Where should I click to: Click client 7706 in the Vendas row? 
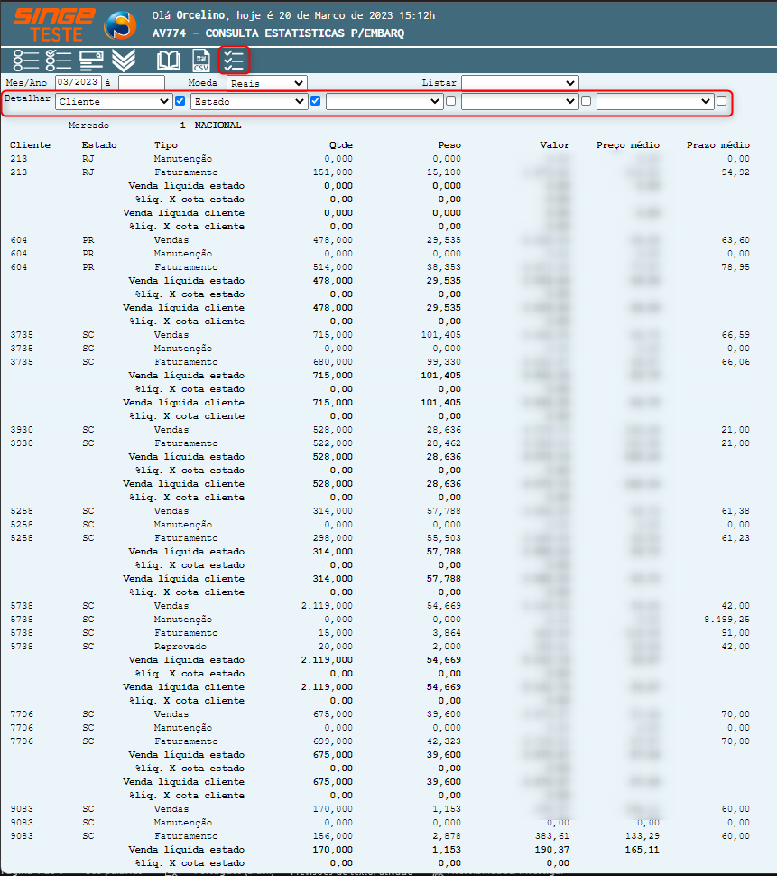tap(22, 714)
